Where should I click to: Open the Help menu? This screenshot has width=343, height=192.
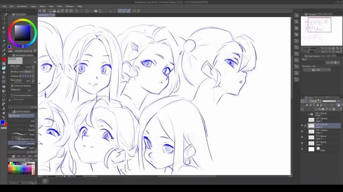click(x=80, y=6)
